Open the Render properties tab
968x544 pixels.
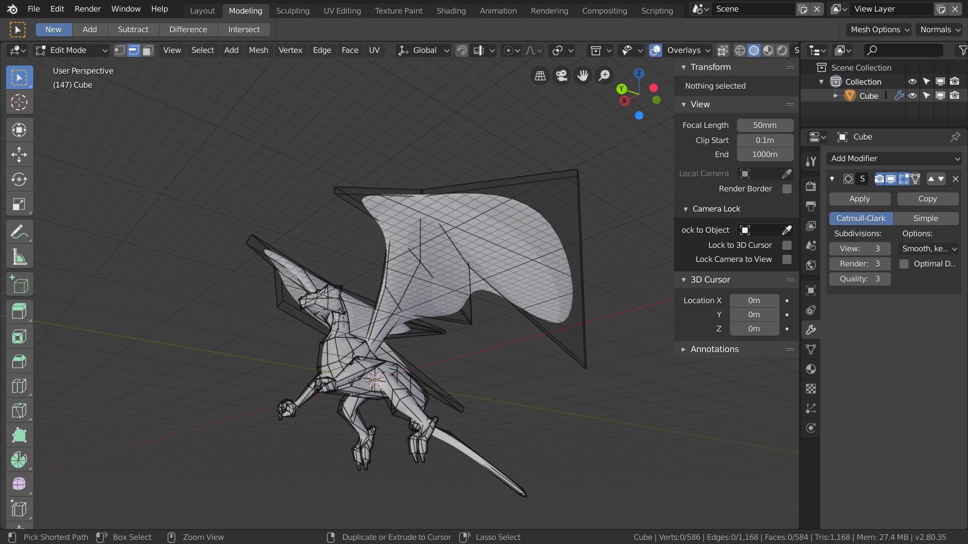pos(811,186)
